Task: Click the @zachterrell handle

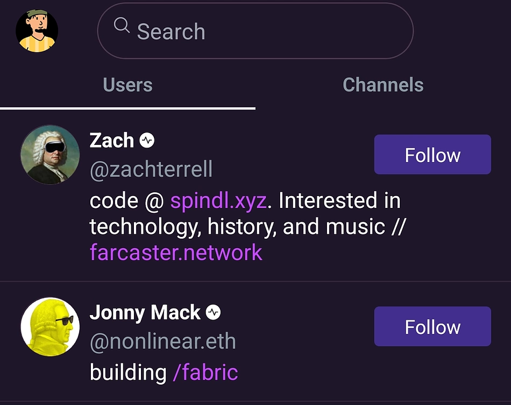Action: [151, 169]
